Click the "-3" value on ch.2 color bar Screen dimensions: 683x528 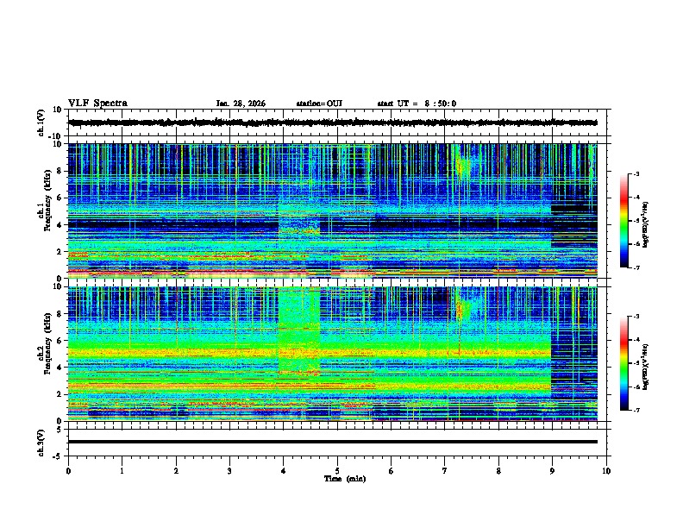tap(636, 317)
